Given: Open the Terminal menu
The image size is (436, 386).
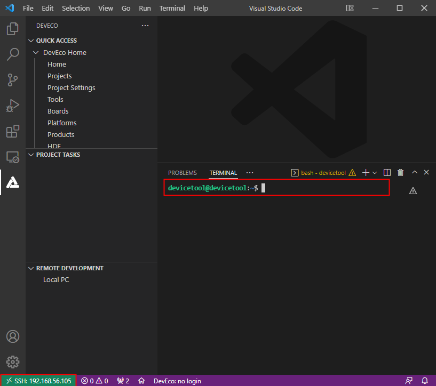Looking at the screenshot, I should pos(172,9).
